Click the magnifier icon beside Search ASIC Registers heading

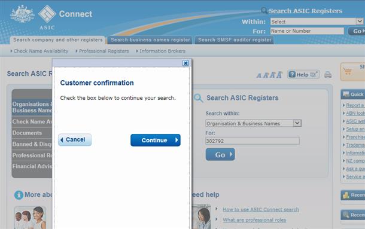[x=198, y=98]
